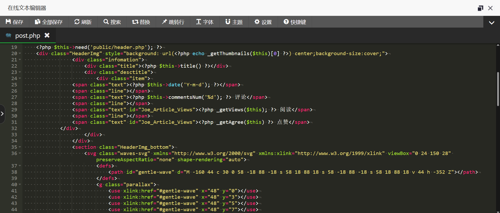This screenshot has height=213, width=500.
Task: Open Search (搜索) with the magnifier icon
Action: [x=106, y=22]
